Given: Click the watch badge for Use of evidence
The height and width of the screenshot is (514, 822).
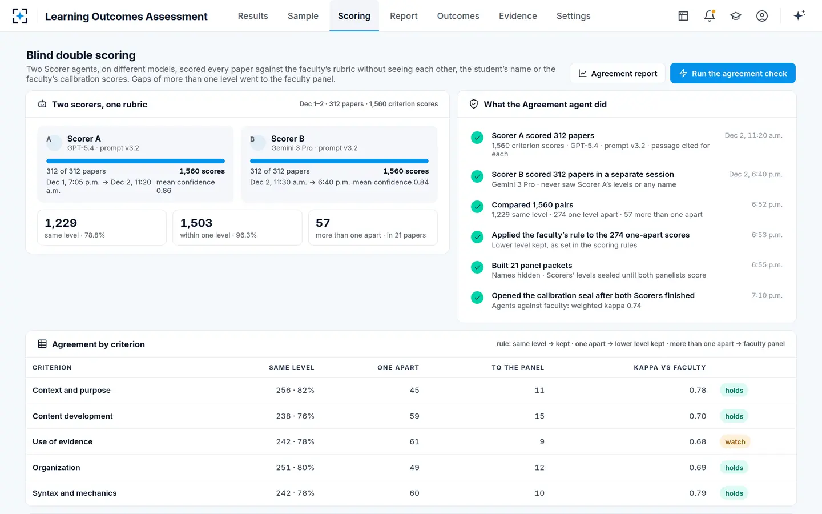Looking at the screenshot, I should (x=735, y=441).
